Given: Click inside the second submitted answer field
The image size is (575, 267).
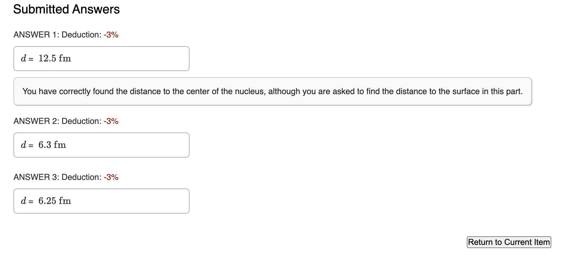Looking at the screenshot, I should (x=101, y=145).
